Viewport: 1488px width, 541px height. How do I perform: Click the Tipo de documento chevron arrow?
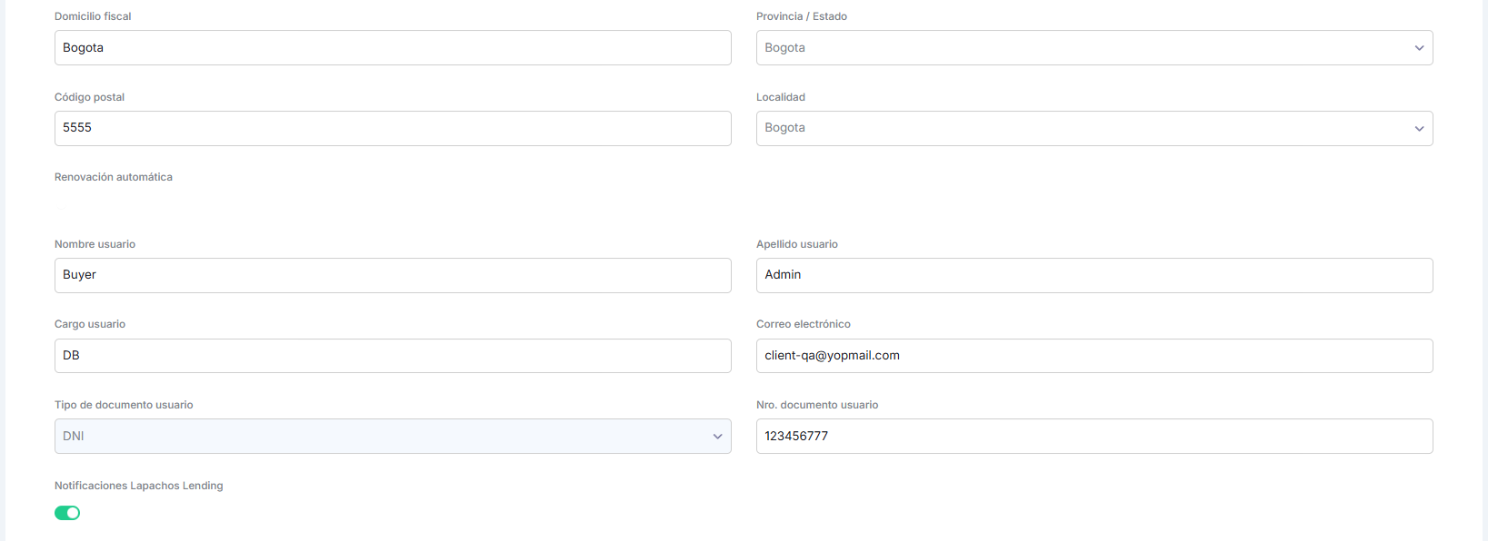click(x=717, y=437)
